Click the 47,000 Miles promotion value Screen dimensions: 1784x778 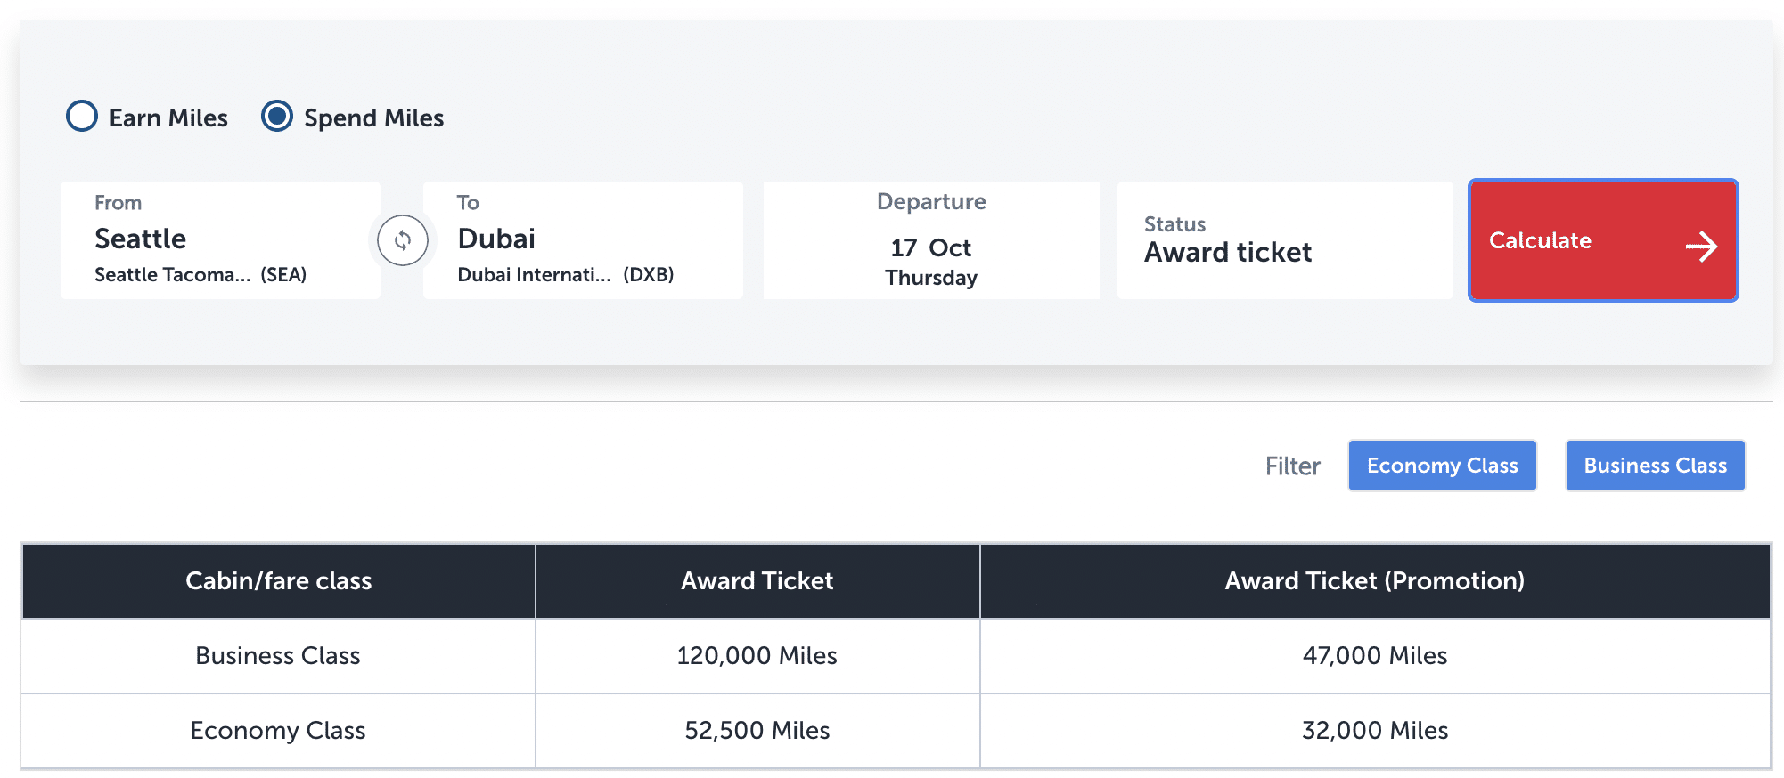(1374, 656)
